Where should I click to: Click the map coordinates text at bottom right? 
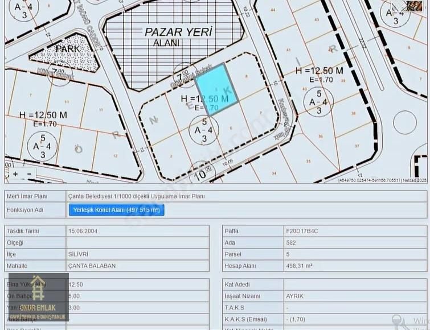coord(382,180)
